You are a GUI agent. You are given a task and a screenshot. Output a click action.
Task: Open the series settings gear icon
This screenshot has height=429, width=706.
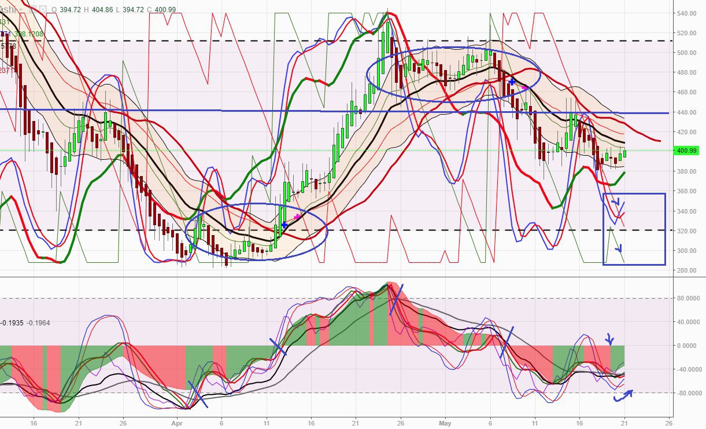[x=43, y=9]
